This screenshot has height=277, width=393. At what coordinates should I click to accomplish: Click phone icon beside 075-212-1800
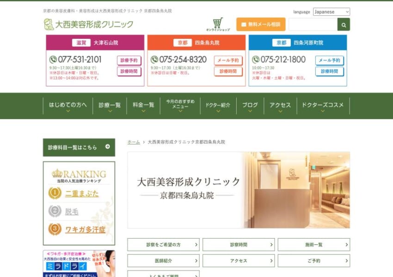255,60
